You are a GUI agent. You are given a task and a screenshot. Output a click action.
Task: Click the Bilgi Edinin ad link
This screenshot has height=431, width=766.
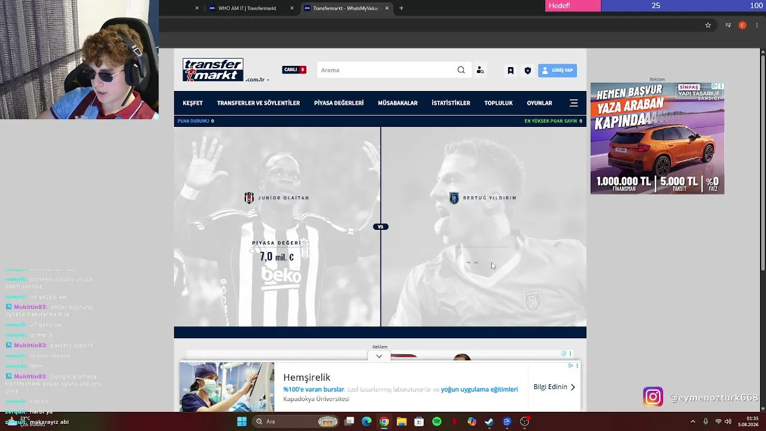pos(554,387)
